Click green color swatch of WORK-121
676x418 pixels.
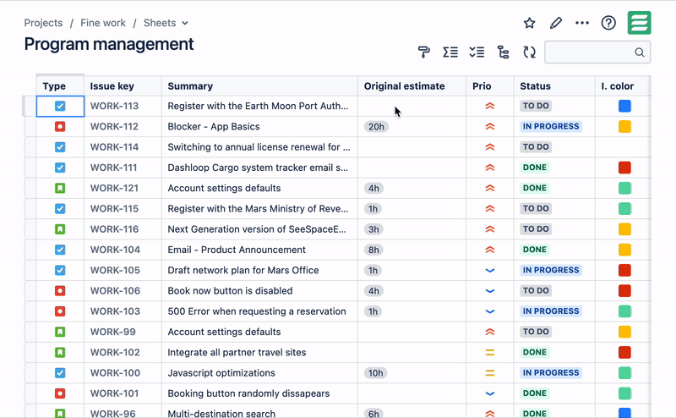pyautogui.click(x=624, y=188)
